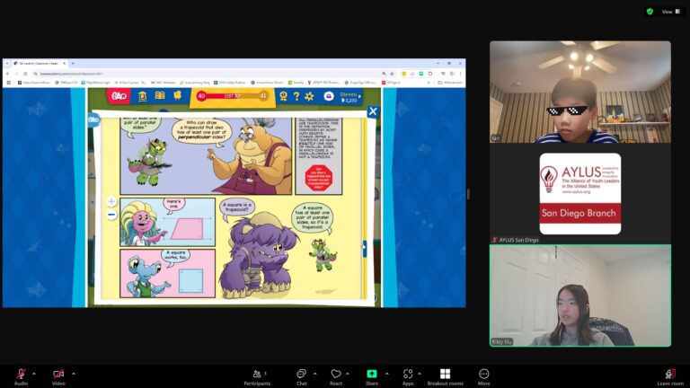Screen dimensions: 690x388
Task: Open Breakout rooms
Action: 445,377
